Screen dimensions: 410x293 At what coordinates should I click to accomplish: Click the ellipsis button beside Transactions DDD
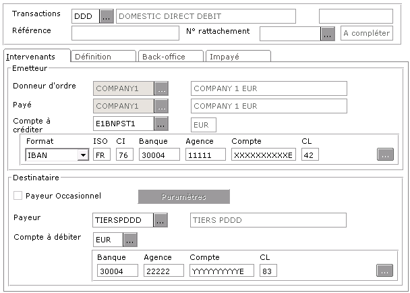[x=107, y=17]
